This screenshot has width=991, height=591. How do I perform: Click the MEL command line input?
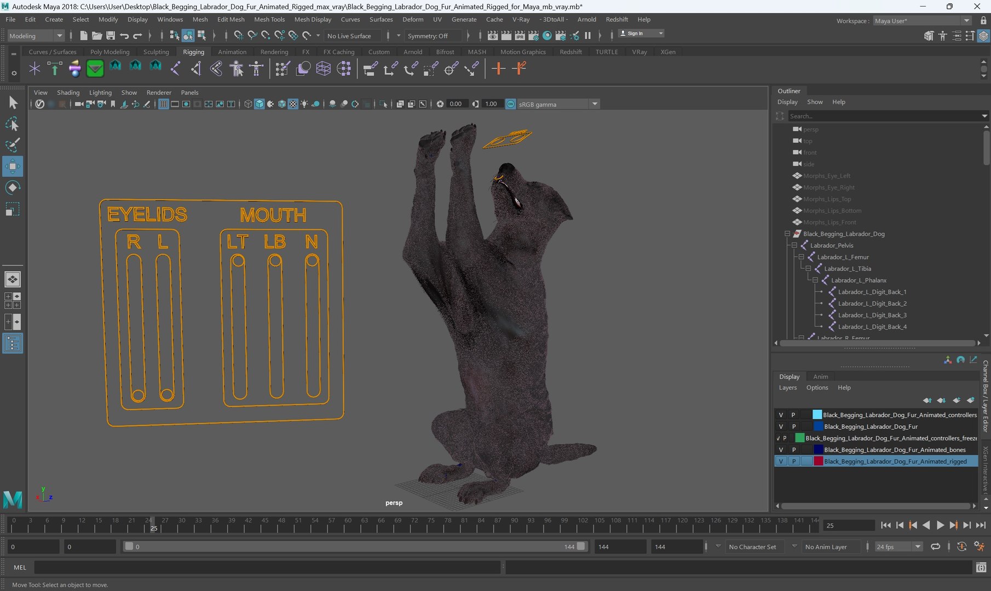click(268, 567)
